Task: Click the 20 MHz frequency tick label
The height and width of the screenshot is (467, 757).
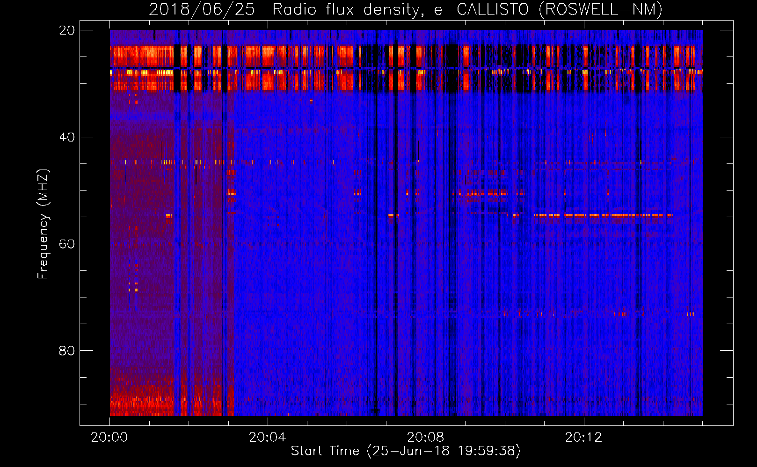Action: point(67,30)
